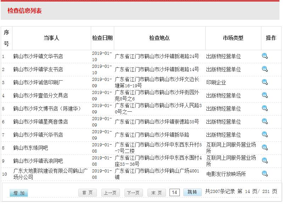The height and width of the screenshot is (205, 283).
Task: Click the page number input field
Action: [174, 192]
